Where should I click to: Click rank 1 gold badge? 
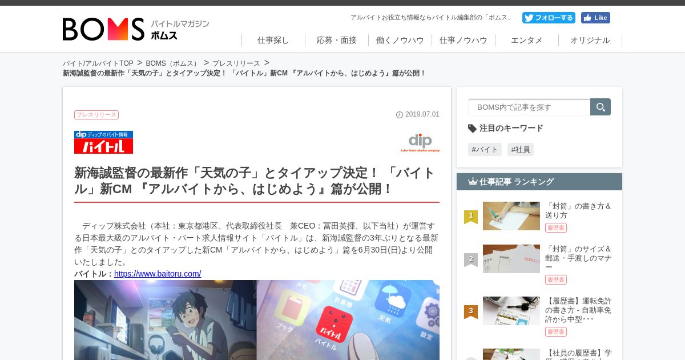point(471,217)
